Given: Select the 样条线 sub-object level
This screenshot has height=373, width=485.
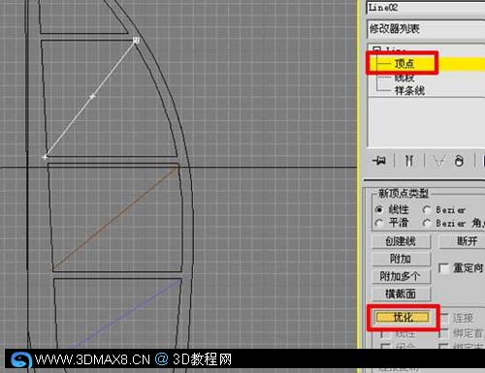Looking at the screenshot, I should click(x=409, y=90).
